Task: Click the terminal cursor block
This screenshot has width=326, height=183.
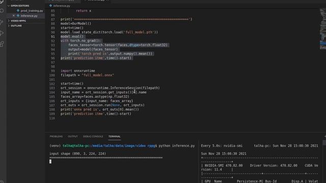Action: pos(50,162)
